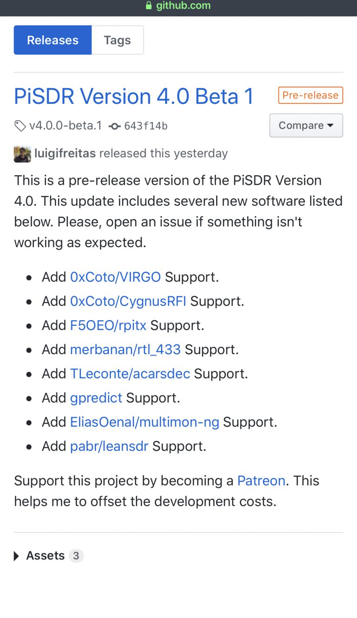Click the tag icon beside v4.0.0-beta.1
Screen dimensions: 357x618
(20, 126)
